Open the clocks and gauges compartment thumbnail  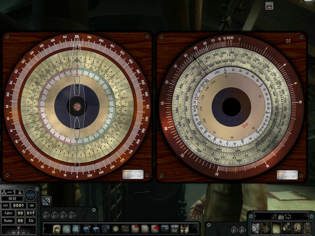256,228
